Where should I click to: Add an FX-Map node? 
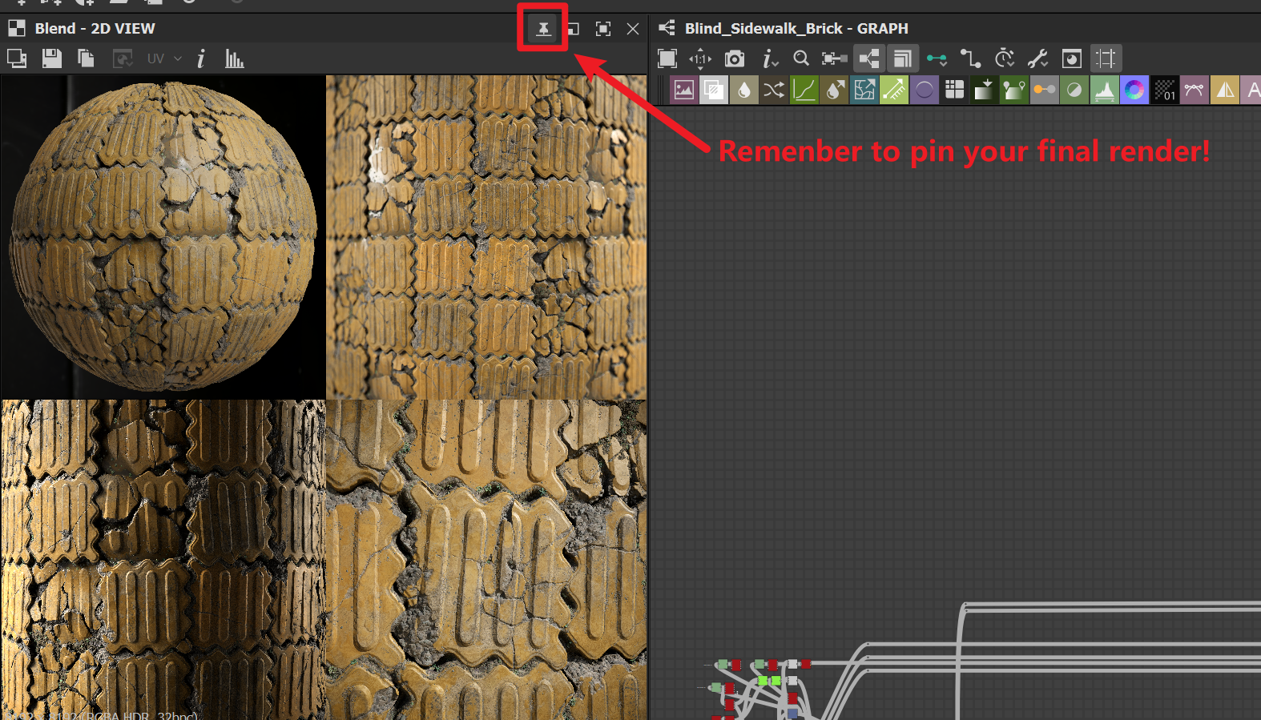coord(954,90)
